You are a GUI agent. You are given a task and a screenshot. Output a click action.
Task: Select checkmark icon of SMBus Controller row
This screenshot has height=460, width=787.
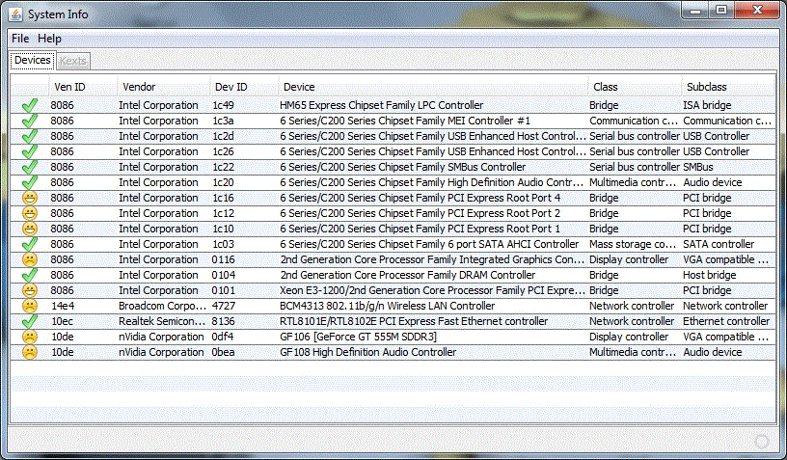point(30,167)
